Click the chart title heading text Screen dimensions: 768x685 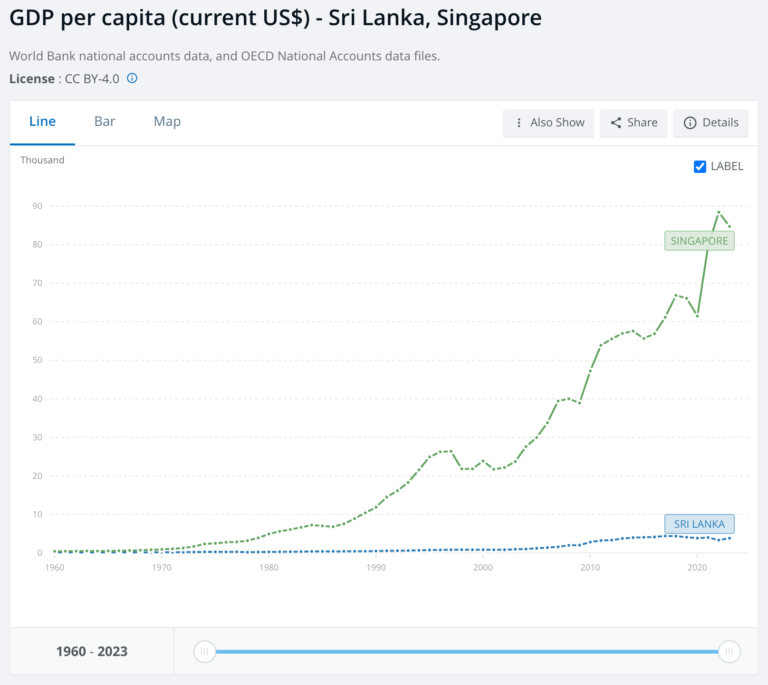pyautogui.click(x=275, y=18)
